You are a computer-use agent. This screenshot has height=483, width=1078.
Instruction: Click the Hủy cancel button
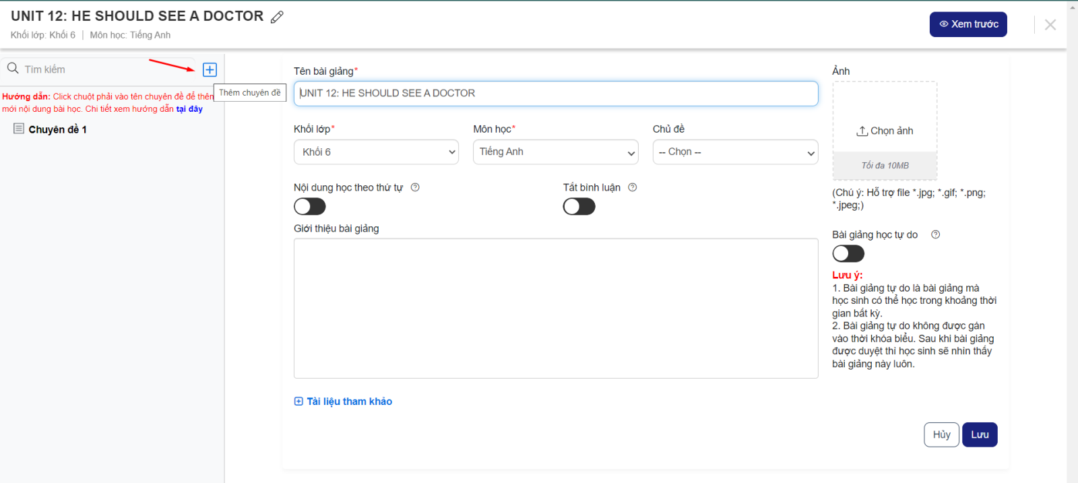click(x=941, y=434)
